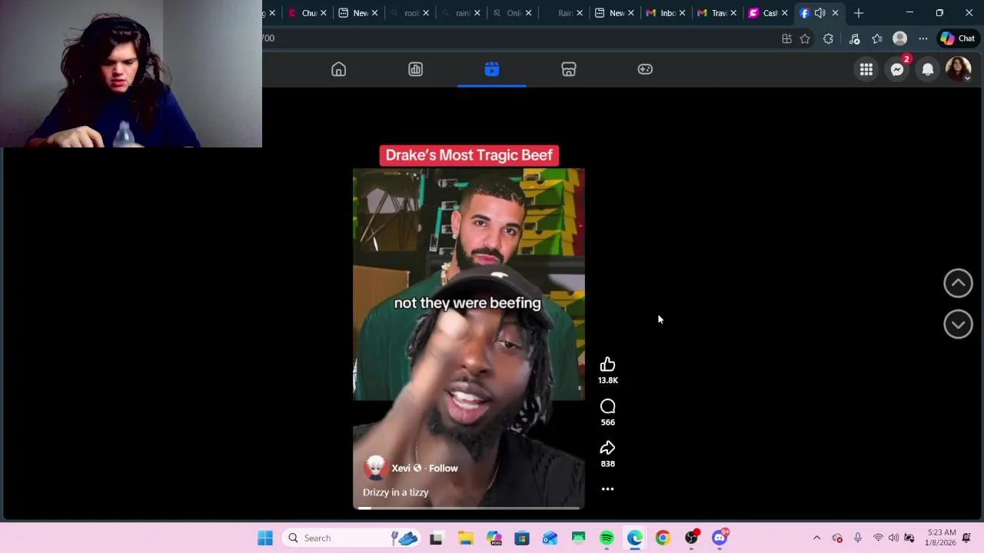984x553 pixels.
Task: Open the reel comments bubble
Action: coord(607,406)
